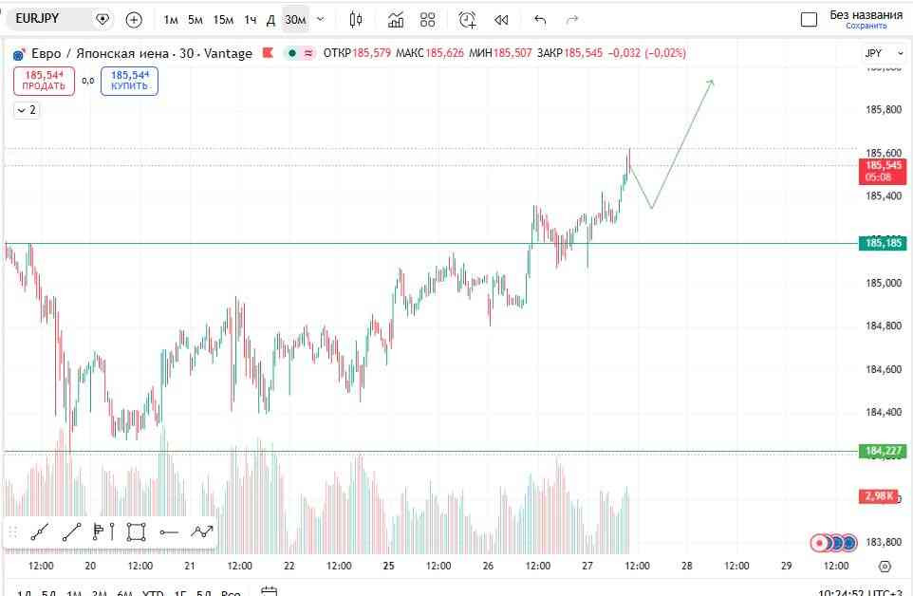
Task: Select the trend line drawing tool
Action: (71, 532)
